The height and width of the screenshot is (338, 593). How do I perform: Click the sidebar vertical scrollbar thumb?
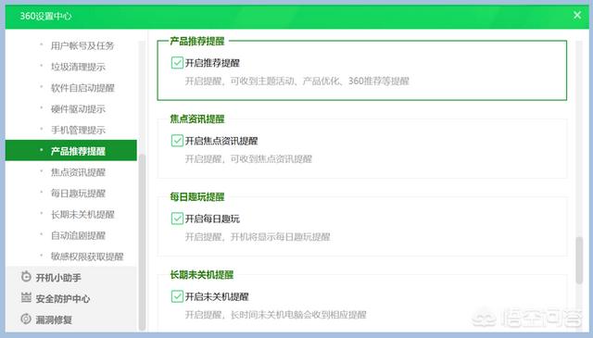pos(142,242)
